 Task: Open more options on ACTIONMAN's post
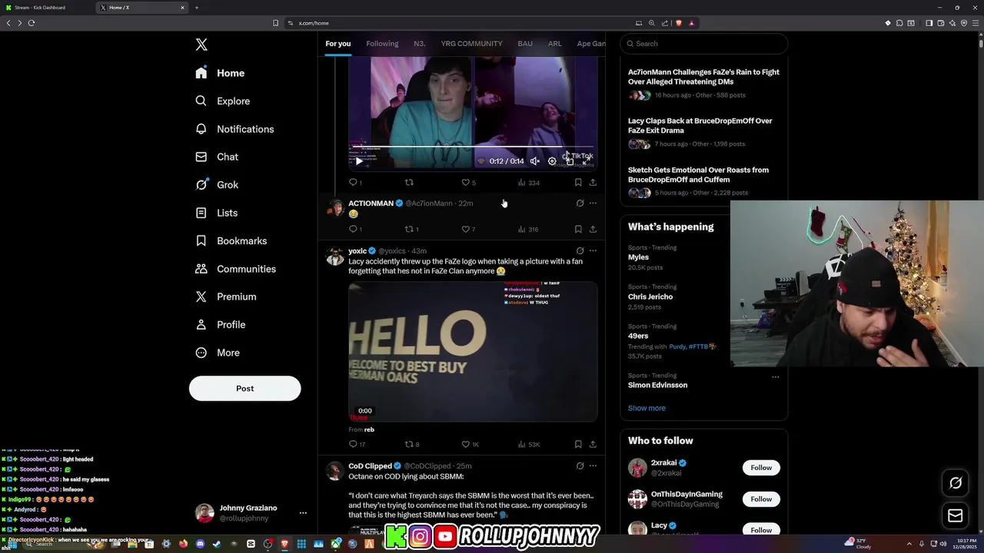(x=593, y=204)
